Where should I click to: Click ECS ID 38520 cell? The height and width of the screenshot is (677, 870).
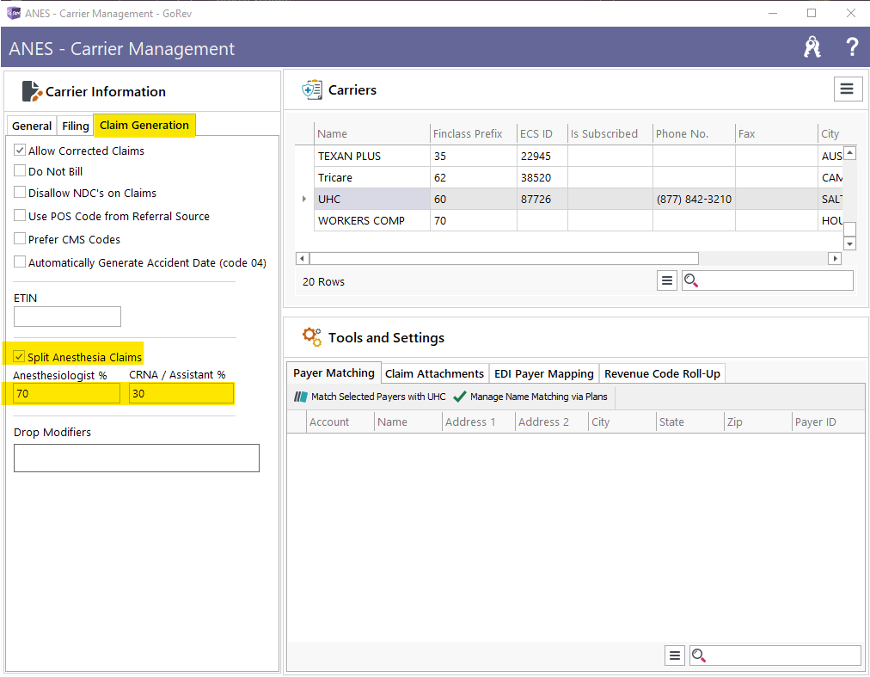point(542,178)
